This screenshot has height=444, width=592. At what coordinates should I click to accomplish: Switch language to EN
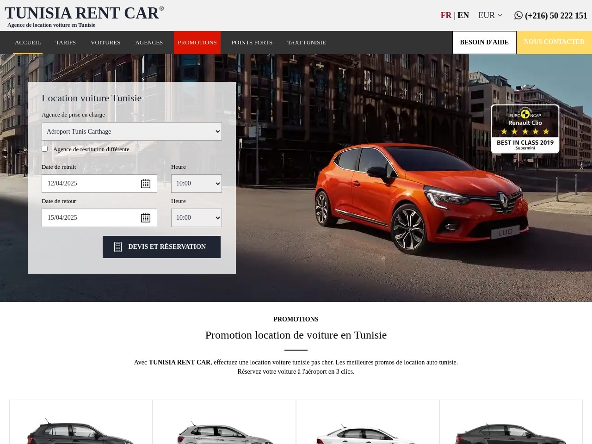[x=463, y=15]
